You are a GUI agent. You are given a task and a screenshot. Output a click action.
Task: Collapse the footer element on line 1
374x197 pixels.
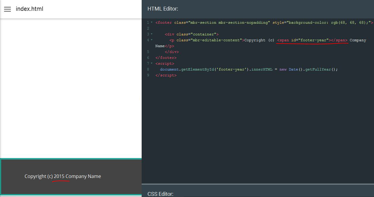[152, 22]
